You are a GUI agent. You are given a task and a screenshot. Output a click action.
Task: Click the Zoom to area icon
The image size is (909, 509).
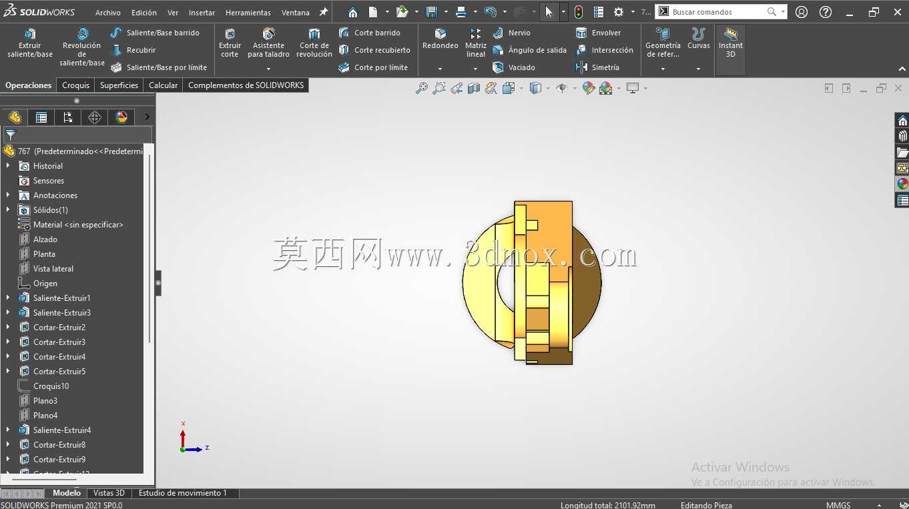click(439, 88)
